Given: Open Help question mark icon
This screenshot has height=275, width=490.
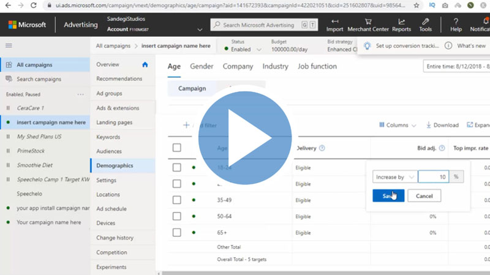Looking at the screenshot, I should click(x=456, y=21).
